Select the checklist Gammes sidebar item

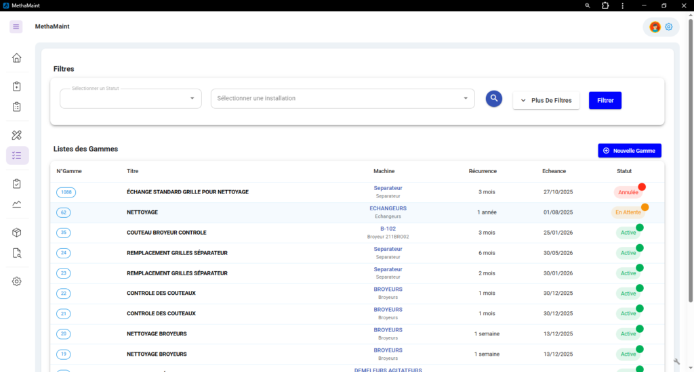pos(17,156)
